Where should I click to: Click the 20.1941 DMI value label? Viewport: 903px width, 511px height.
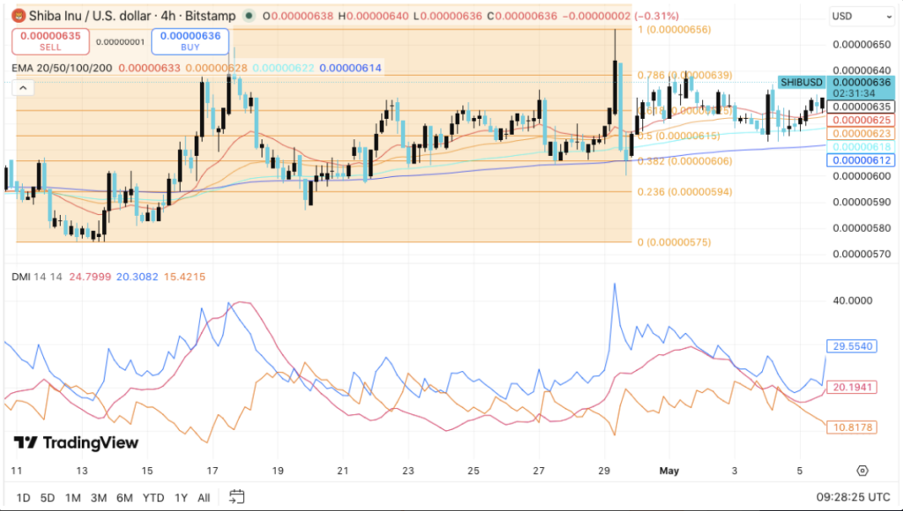(852, 388)
